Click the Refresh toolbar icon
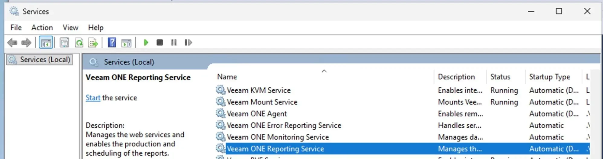 click(79, 42)
